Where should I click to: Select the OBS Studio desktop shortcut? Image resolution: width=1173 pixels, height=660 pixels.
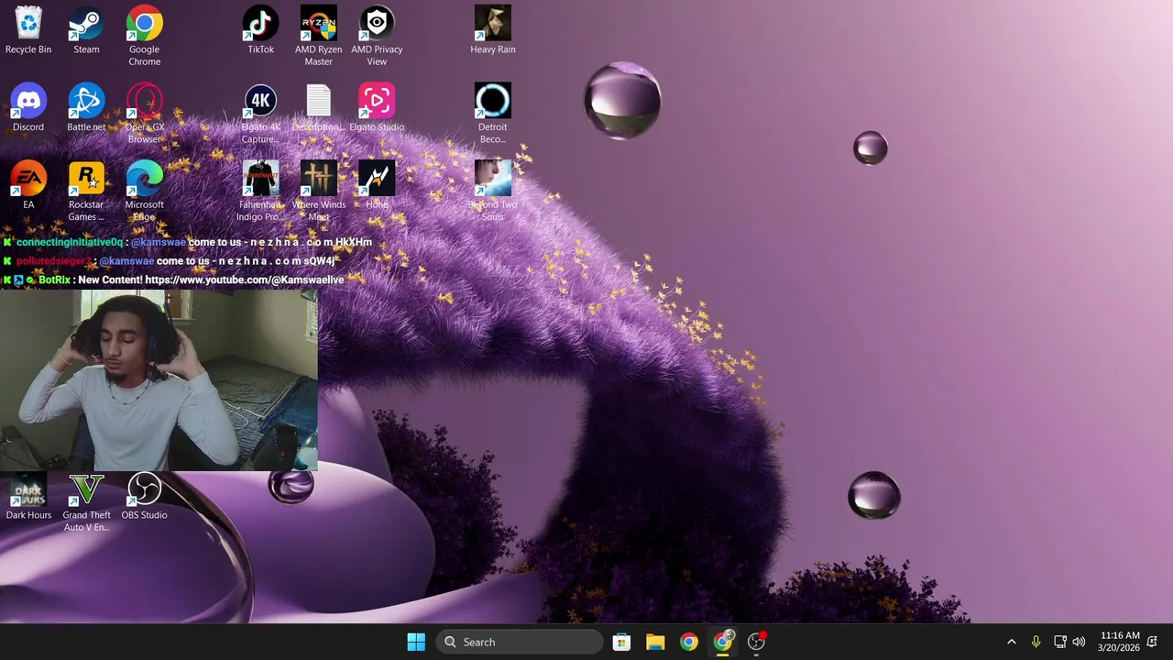pos(144,496)
